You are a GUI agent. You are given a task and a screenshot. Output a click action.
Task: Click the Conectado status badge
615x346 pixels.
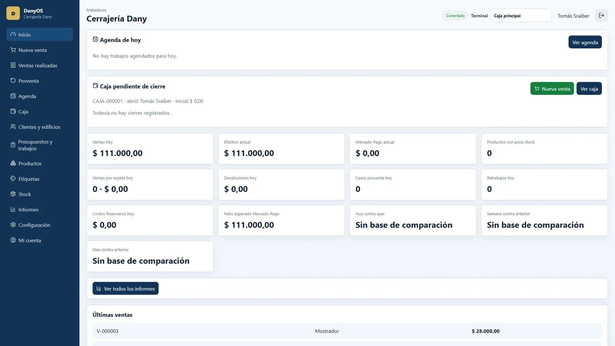(x=455, y=16)
